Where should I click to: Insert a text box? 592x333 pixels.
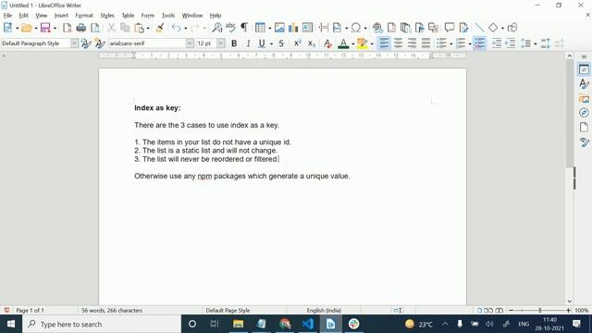(x=307, y=28)
